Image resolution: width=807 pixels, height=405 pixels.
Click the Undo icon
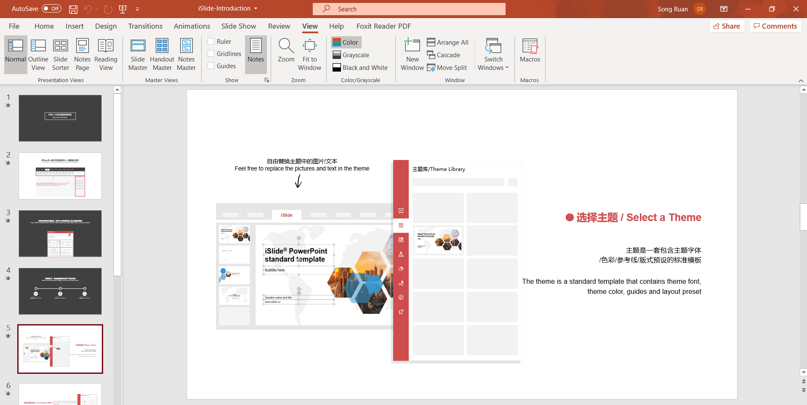88,9
